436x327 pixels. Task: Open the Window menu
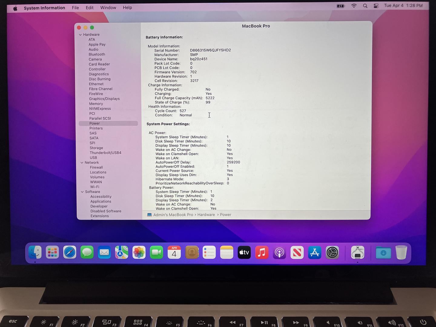tap(108, 8)
